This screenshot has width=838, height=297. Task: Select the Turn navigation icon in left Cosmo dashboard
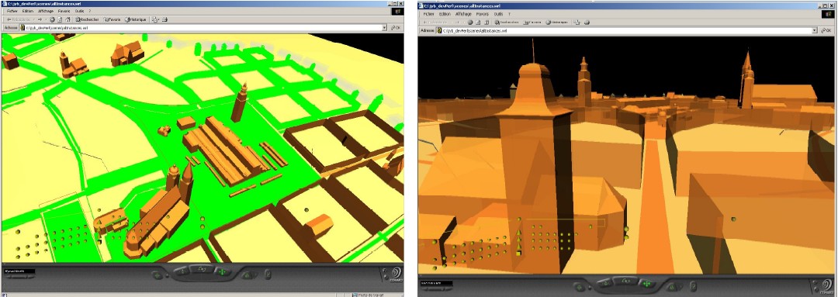pos(202,269)
